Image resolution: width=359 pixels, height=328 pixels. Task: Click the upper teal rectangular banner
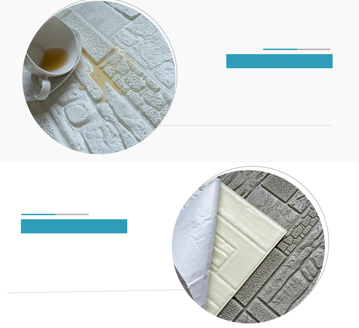(279, 61)
